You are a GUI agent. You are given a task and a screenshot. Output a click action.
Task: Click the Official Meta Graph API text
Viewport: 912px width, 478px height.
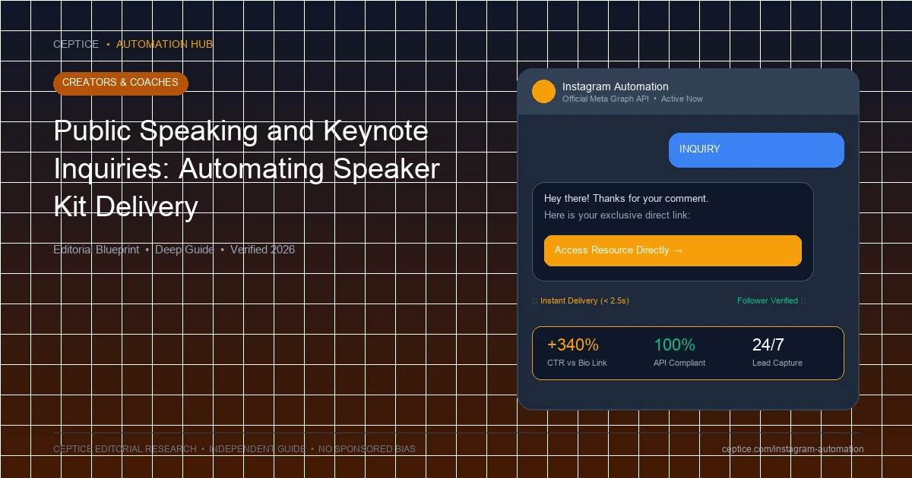click(x=606, y=99)
